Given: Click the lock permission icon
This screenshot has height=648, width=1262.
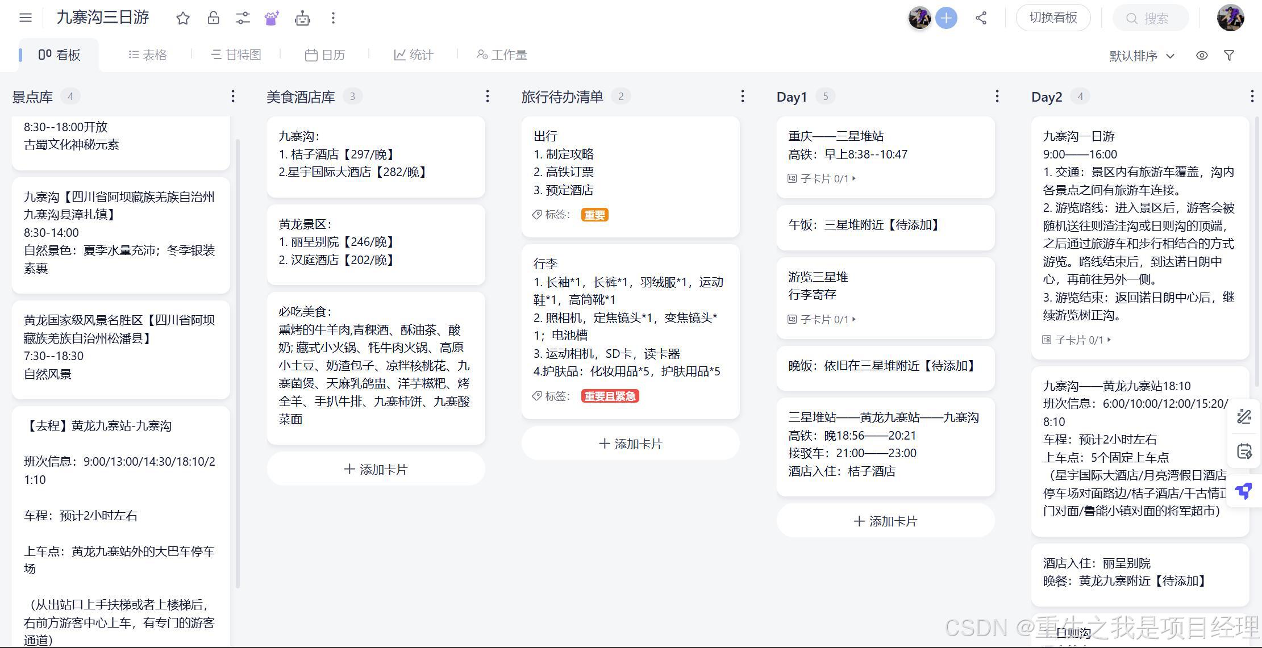Looking at the screenshot, I should pyautogui.click(x=213, y=18).
